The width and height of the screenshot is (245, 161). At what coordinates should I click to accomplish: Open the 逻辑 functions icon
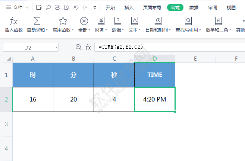click(x=118, y=21)
